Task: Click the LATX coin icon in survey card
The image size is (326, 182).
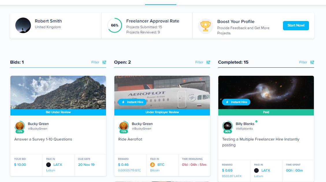Action: click(49, 165)
